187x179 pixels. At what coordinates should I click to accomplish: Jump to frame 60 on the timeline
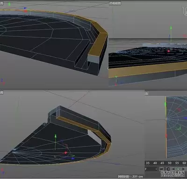tap(184, 163)
